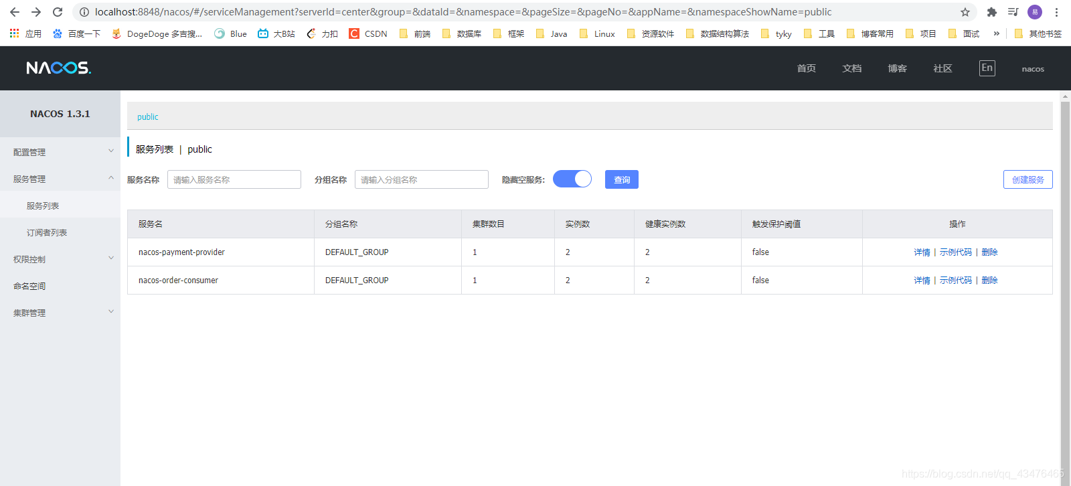This screenshot has height=486, width=1071.
Task: Collapse the 服务管理 menu chevron
Action: [111, 178]
